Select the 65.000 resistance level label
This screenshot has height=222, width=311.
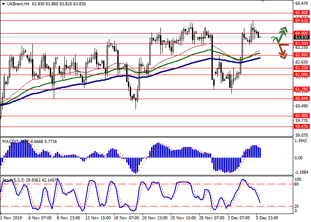point(301,13)
